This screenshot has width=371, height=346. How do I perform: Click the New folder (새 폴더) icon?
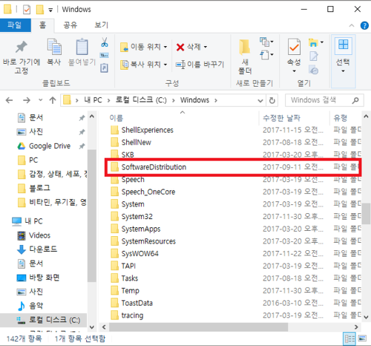[x=245, y=47]
